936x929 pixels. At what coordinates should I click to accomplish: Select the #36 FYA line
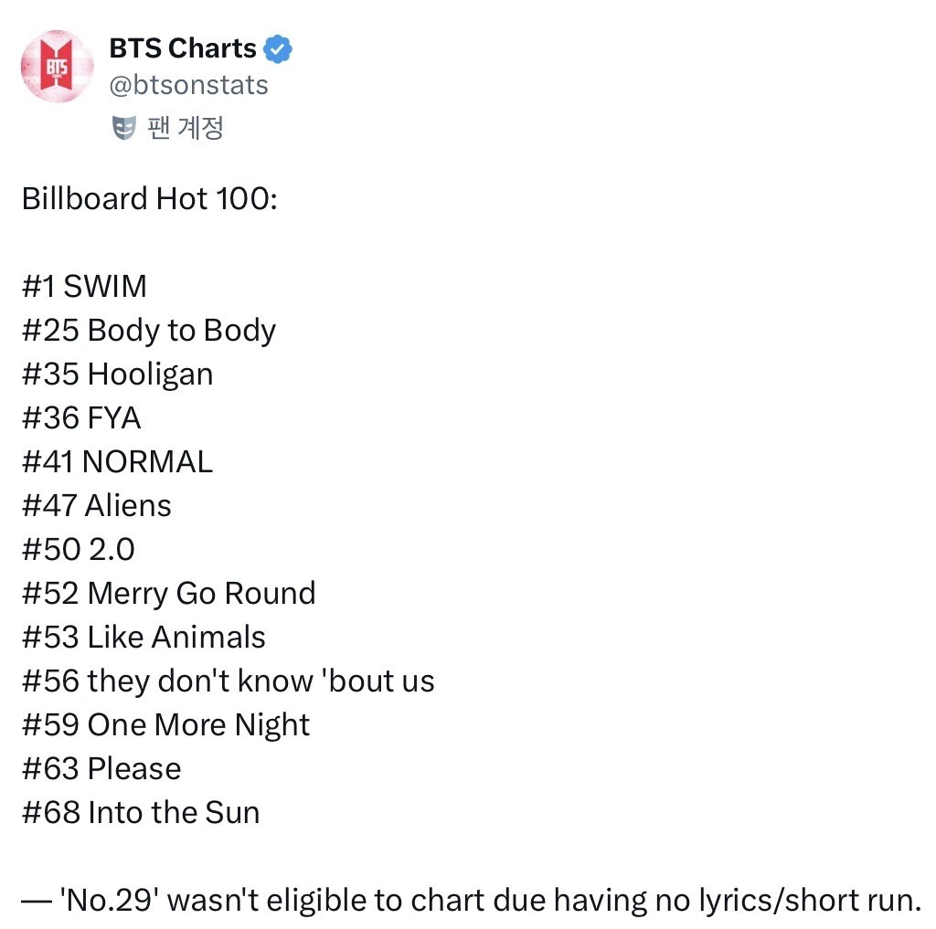(x=81, y=417)
